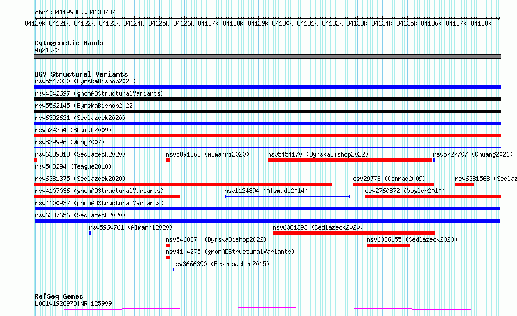Click the nsv6386155 (Sedlazeck2020) label
This screenshot has height=316, width=517.
(412, 239)
